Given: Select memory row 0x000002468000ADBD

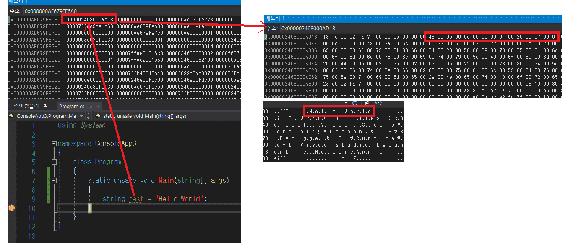Looking at the screenshot, I should click(x=413, y=57).
